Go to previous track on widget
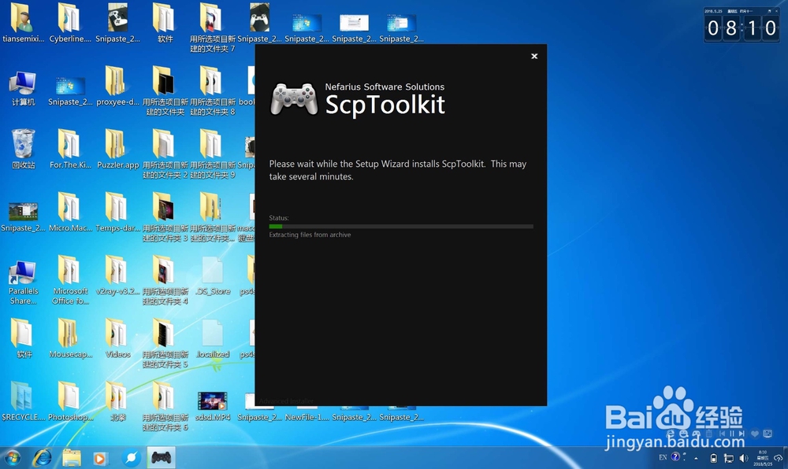Viewport: 788px width, 469px height. (722, 434)
